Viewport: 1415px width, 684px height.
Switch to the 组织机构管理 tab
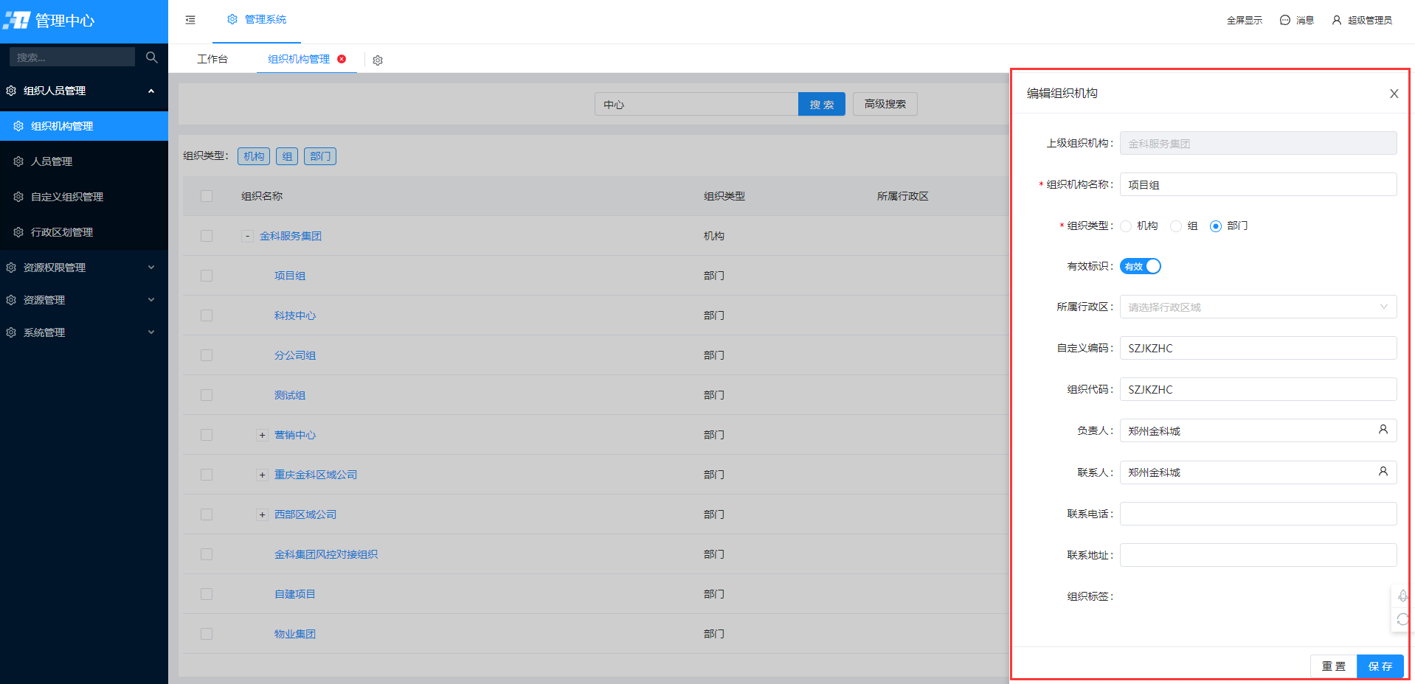pyautogui.click(x=299, y=59)
